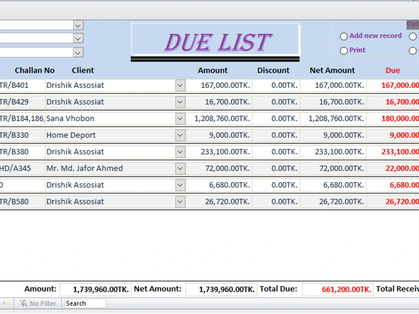Click net amount cell 72,000.00TK.
The width and height of the screenshot is (419, 314).
(x=333, y=168)
